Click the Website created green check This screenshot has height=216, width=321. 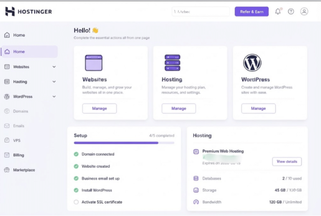(x=76, y=166)
